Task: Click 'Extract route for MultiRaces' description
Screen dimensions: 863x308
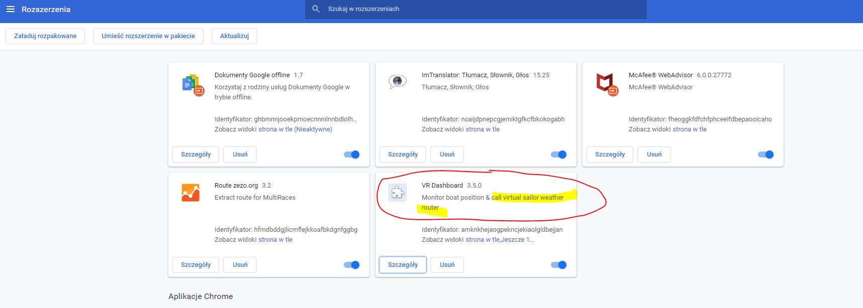Action: click(x=255, y=198)
